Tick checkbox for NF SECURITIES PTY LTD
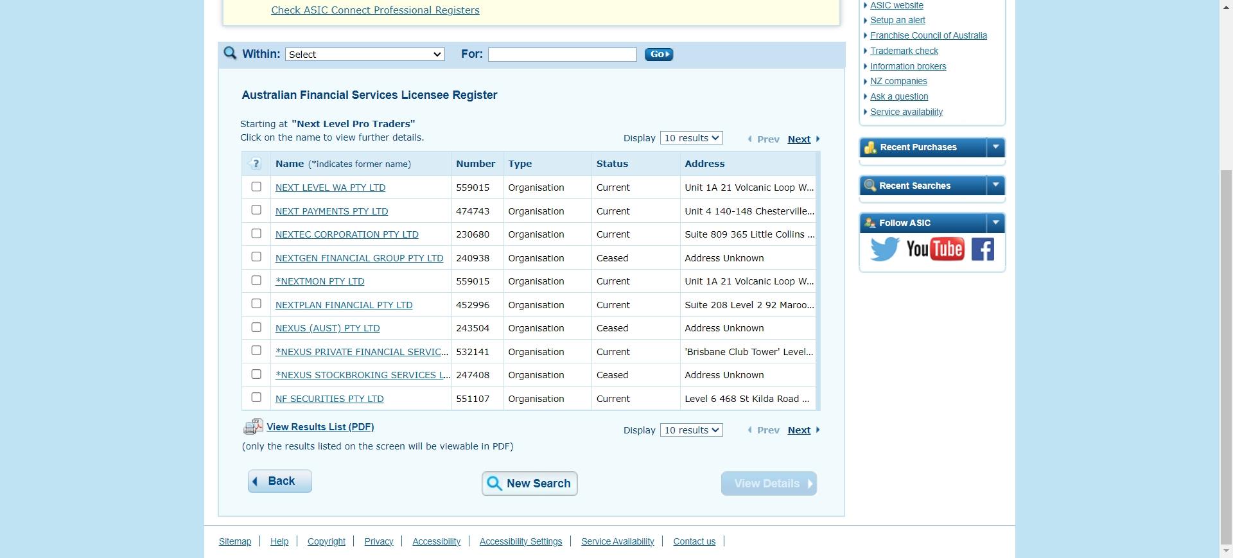 (256, 397)
